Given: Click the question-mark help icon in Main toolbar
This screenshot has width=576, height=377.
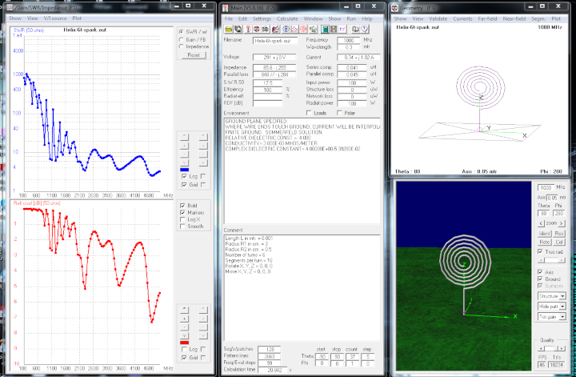Looking at the screenshot, I should pyautogui.click(x=364, y=29).
